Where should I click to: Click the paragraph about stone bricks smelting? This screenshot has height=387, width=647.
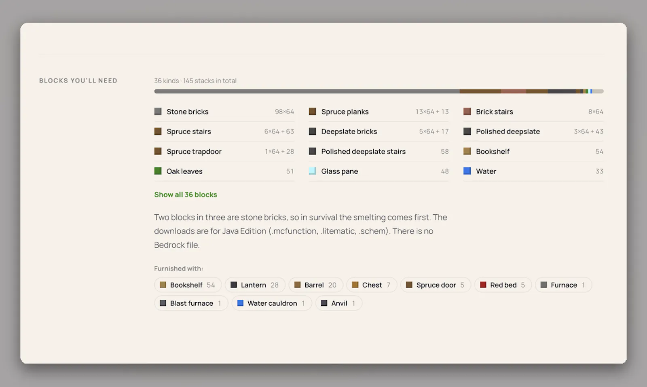[x=300, y=231]
